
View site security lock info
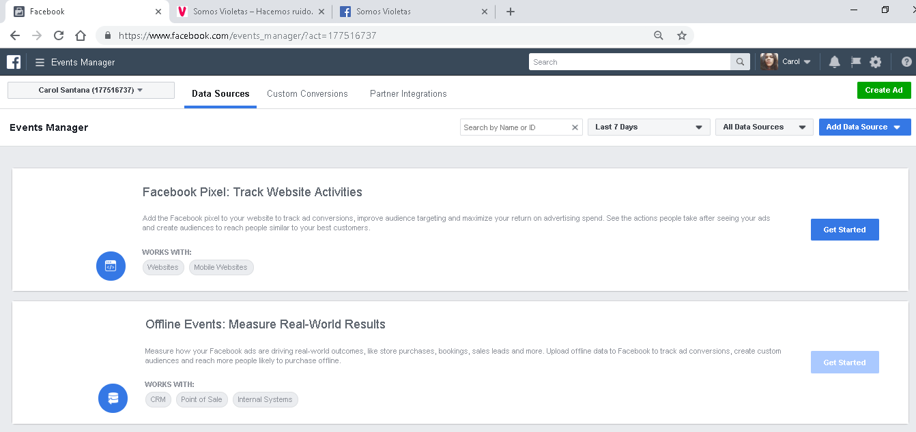tap(108, 35)
